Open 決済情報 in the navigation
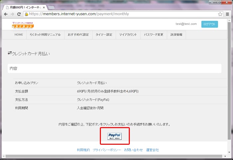233x160 pixels. [x=176, y=35]
